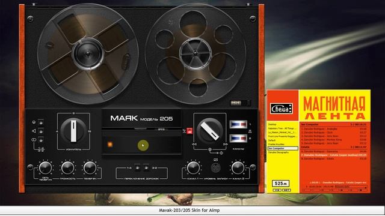Select the highlighted Ser Computer playlist

click(x=283, y=148)
